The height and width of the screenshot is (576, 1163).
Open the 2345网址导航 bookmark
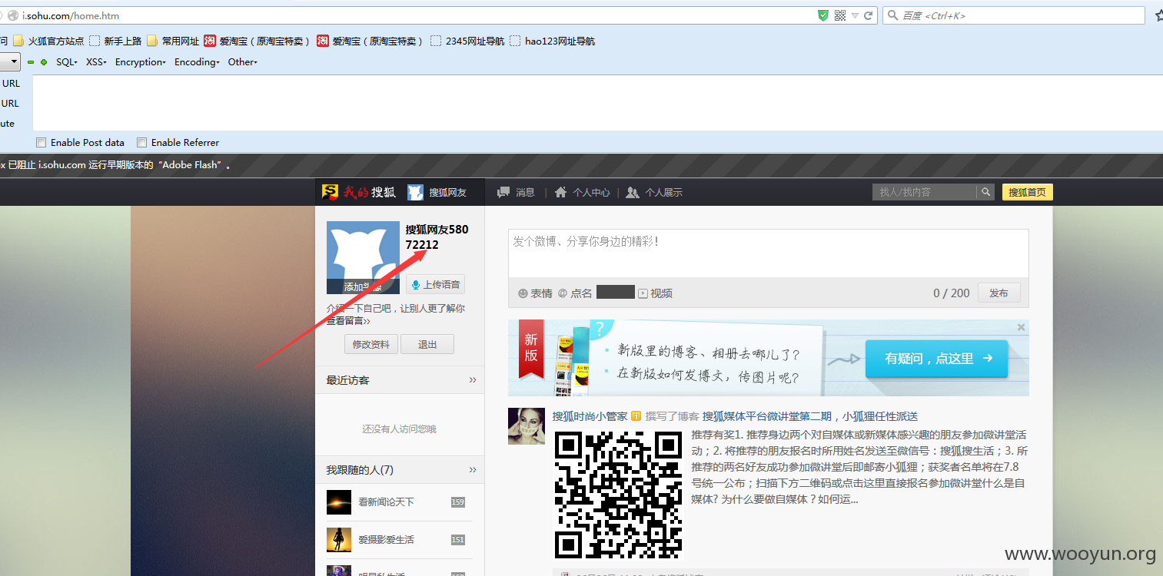coord(467,41)
